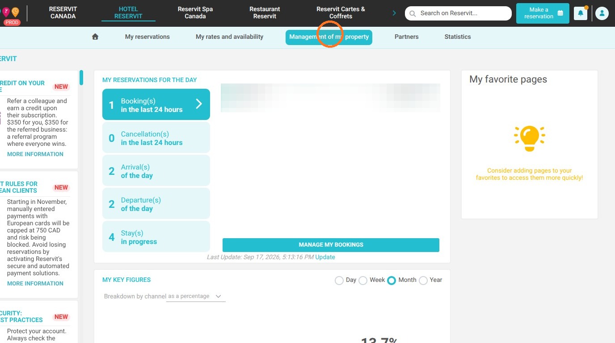Show more properties with the right chevron
The width and height of the screenshot is (615, 343).
click(x=394, y=13)
